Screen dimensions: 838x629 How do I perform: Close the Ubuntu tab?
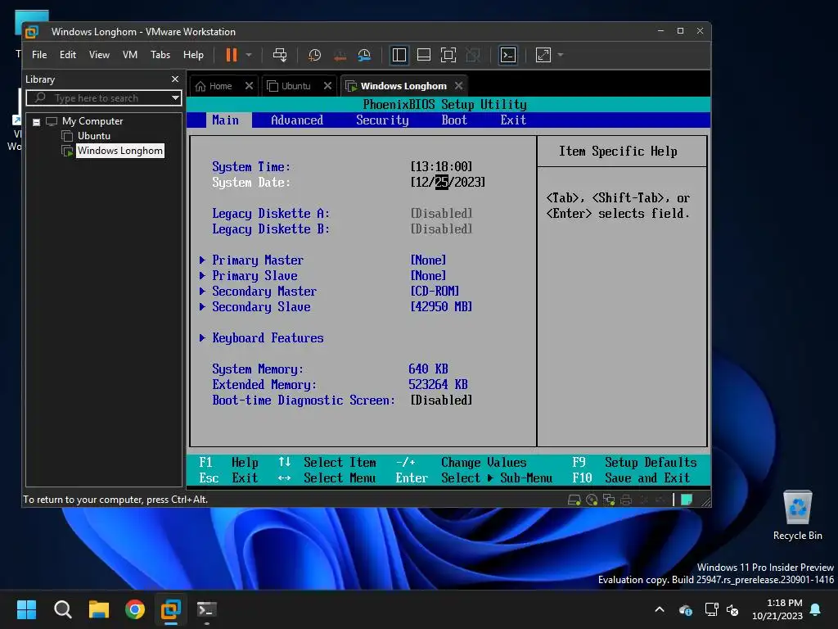click(327, 85)
